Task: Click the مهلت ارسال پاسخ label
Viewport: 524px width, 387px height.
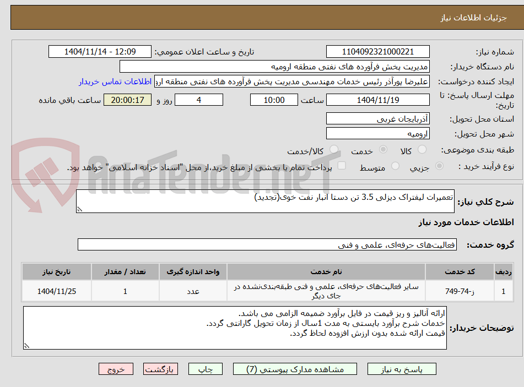Action: (477, 100)
